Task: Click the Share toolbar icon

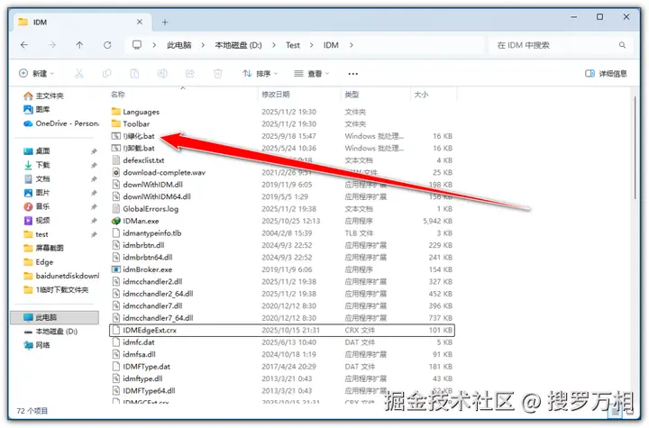Action: tap(190, 74)
